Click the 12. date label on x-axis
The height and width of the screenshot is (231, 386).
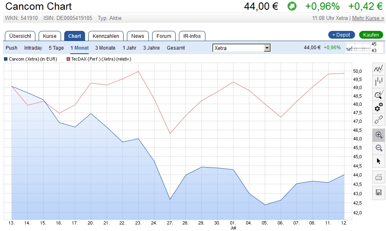344,223
